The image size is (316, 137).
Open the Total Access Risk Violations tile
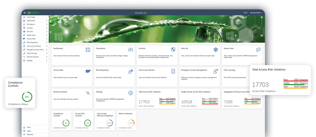[x=157, y=99]
